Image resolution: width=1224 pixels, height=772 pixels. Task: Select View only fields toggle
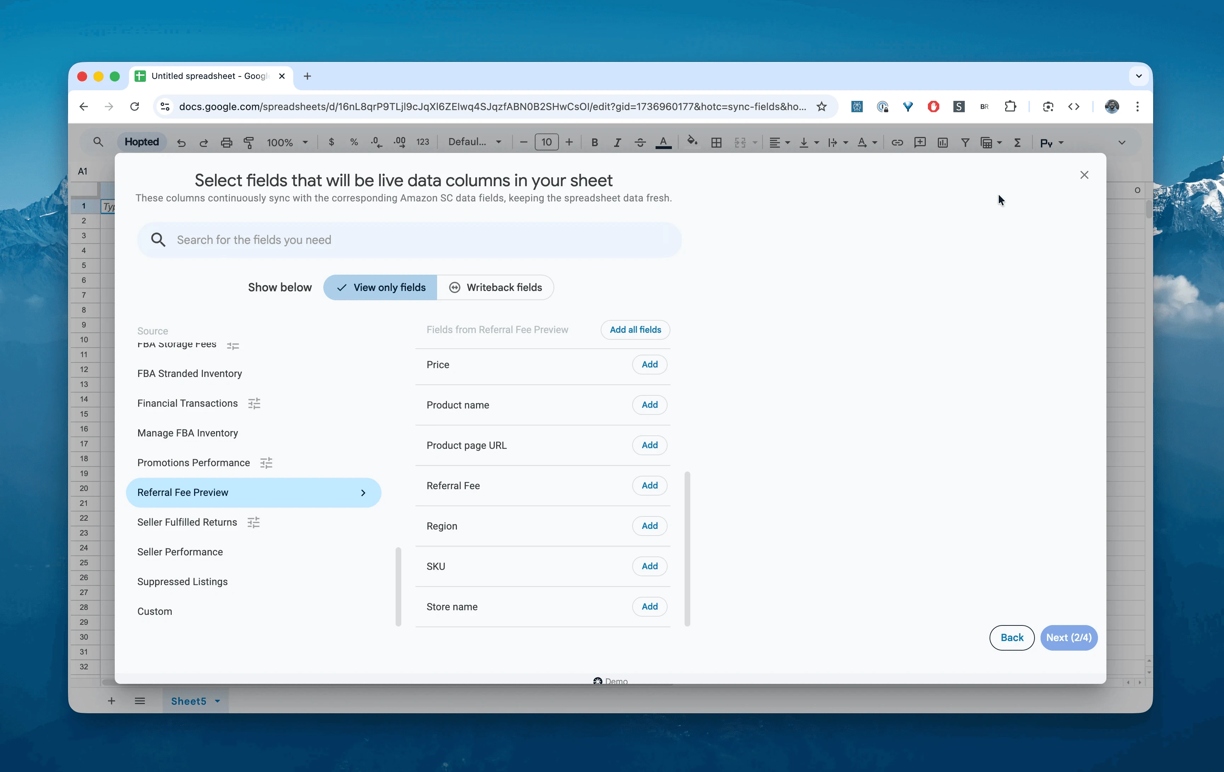point(380,287)
